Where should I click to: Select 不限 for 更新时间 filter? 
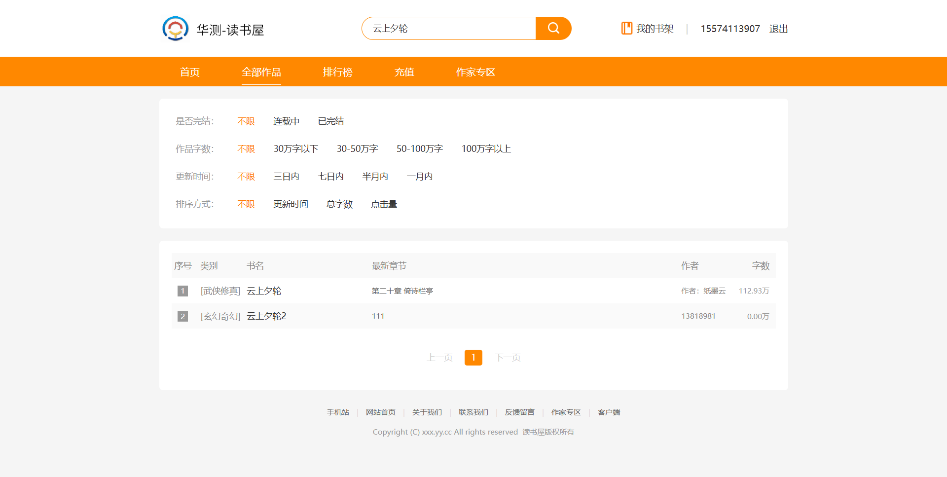pyautogui.click(x=246, y=177)
